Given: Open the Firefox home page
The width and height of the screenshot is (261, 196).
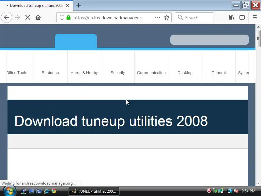Looking at the screenshot, I should point(38,17).
